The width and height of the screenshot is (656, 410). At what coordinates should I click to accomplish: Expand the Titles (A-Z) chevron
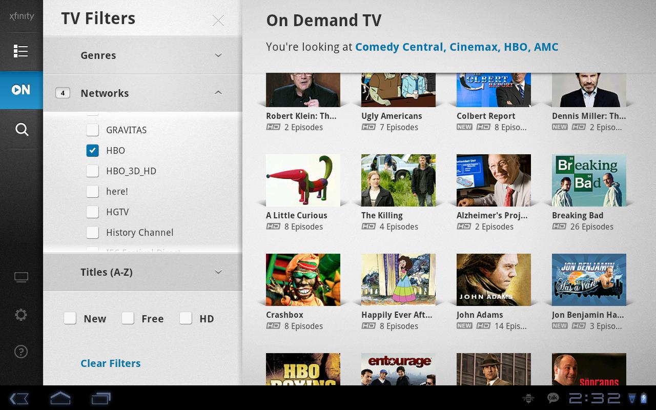tap(218, 272)
